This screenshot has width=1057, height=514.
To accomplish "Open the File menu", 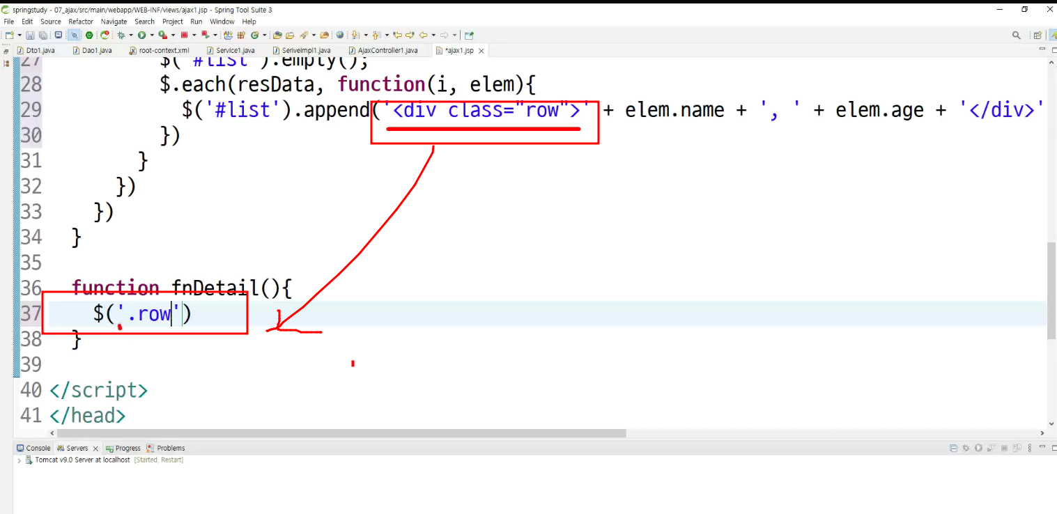I will pyautogui.click(x=9, y=22).
